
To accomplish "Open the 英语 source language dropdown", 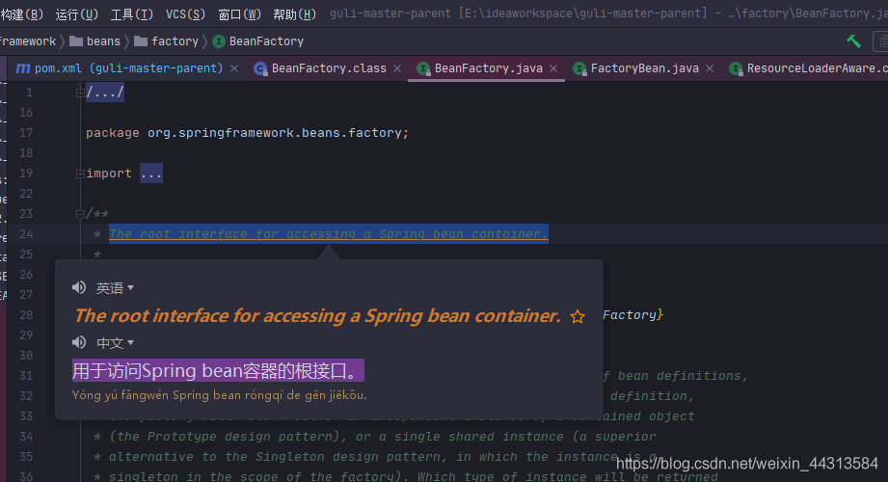I will point(115,288).
